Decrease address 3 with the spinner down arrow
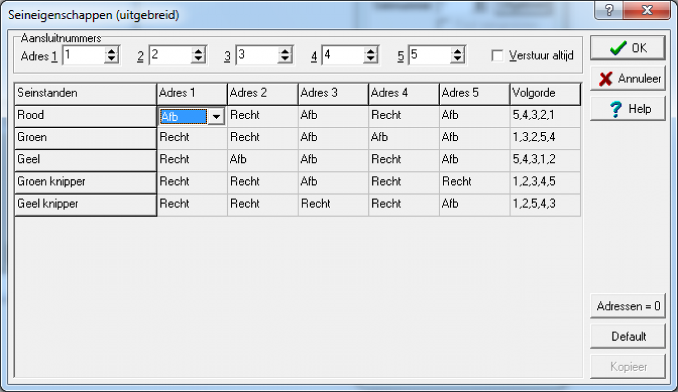Viewport: 678px width, 392px height. coord(285,59)
